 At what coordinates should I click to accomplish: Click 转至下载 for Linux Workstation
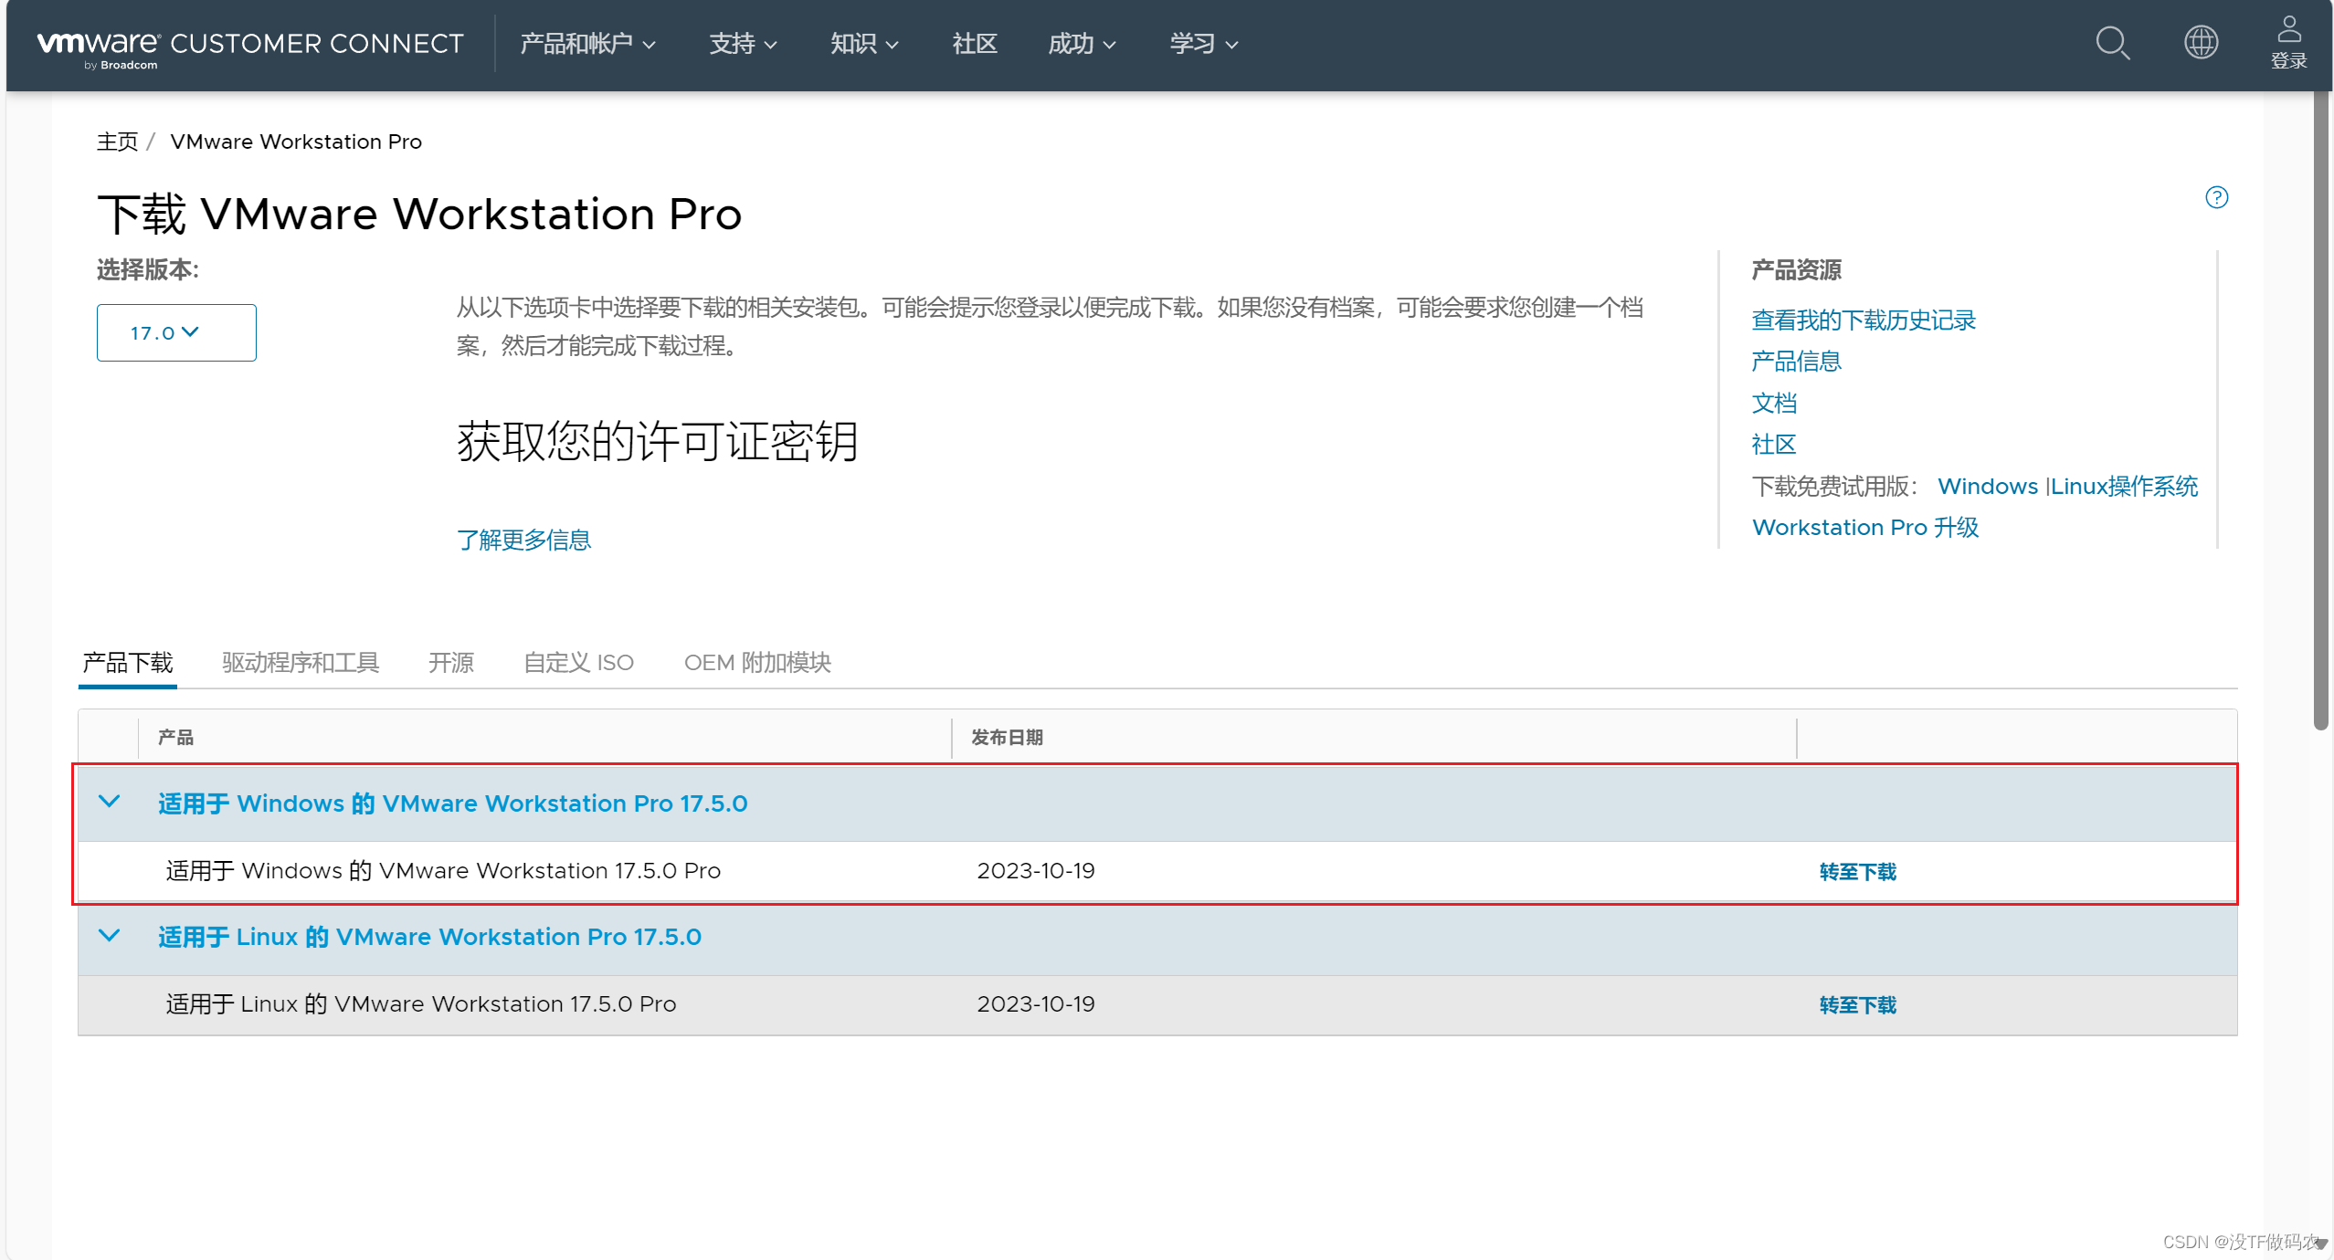(x=1857, y=1004)
